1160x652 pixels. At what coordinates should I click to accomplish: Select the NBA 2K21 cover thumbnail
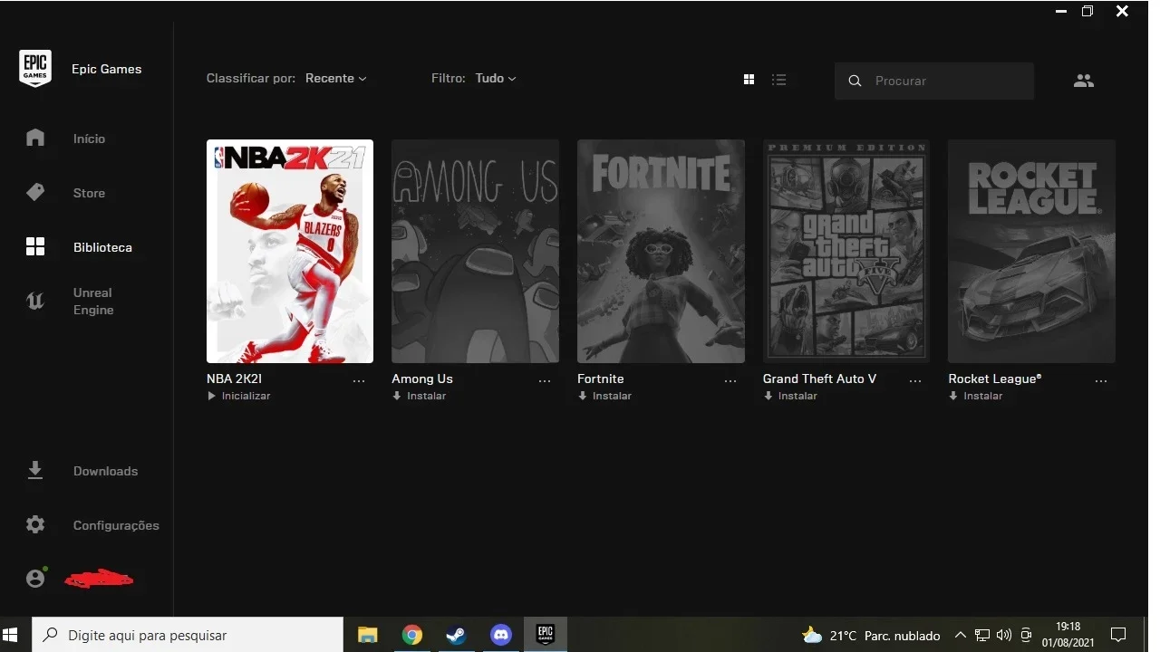coord(290,251)
